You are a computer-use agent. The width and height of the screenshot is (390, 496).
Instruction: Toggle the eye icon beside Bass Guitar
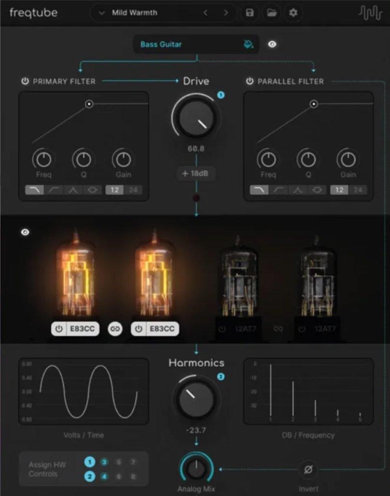273,45
